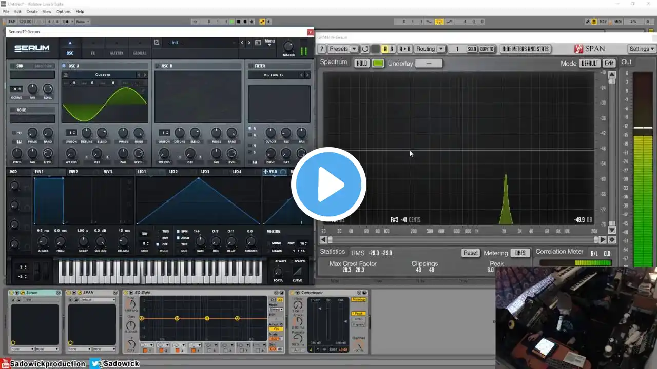This screenshot has width=657, height=369.
Task: Toggle OSC A enable switch
Action: (64, 66)
